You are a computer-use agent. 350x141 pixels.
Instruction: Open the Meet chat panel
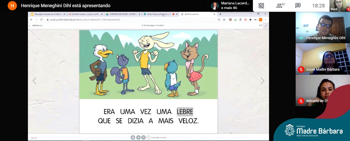[298, 5]
